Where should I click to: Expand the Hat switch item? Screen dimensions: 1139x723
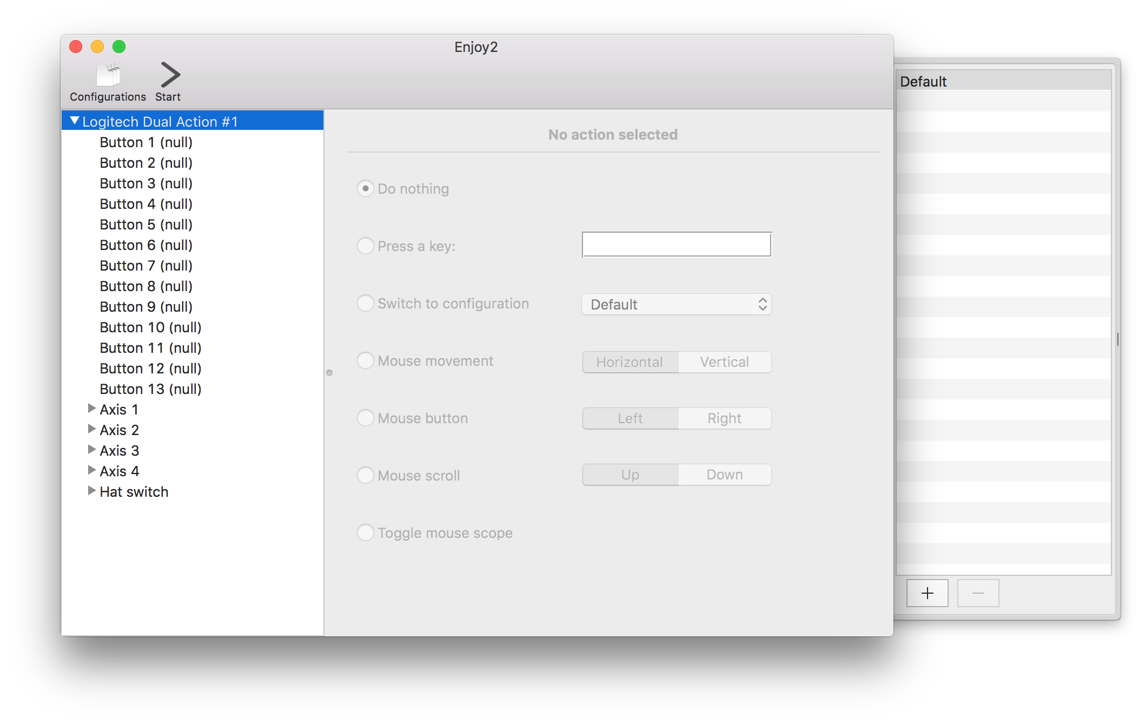pyautogui.click(x=91, y=491)
